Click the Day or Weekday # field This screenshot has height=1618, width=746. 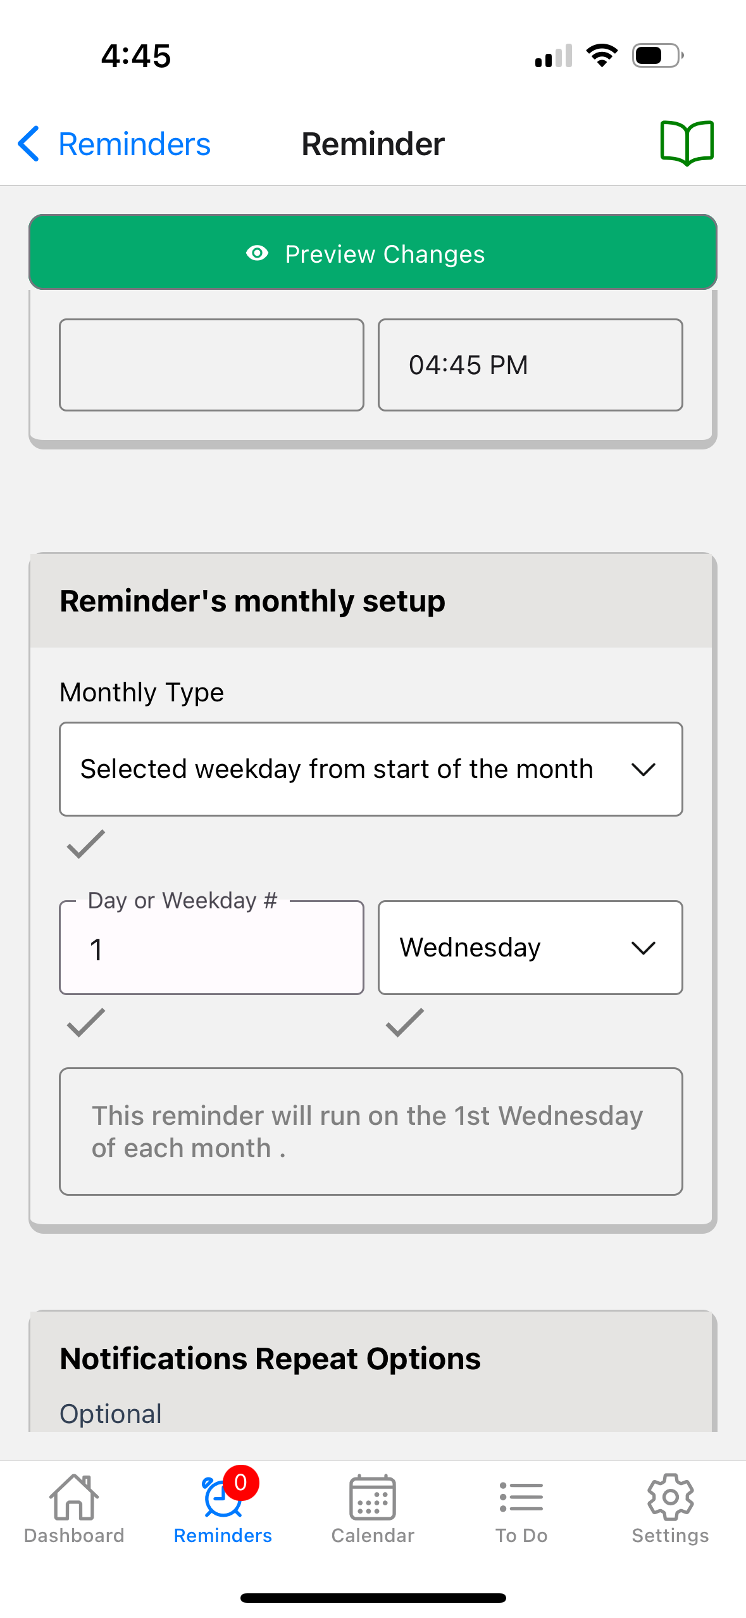click(x=211, y=949)
